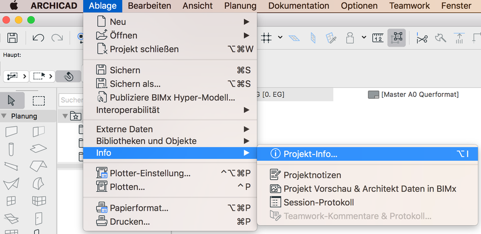Click the gravity weight icon
The image size is (481, 234).
[351, 38]
